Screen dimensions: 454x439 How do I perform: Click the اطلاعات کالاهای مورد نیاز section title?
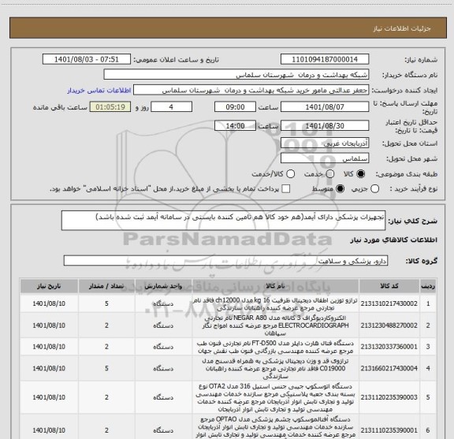(x=394, y=240)
